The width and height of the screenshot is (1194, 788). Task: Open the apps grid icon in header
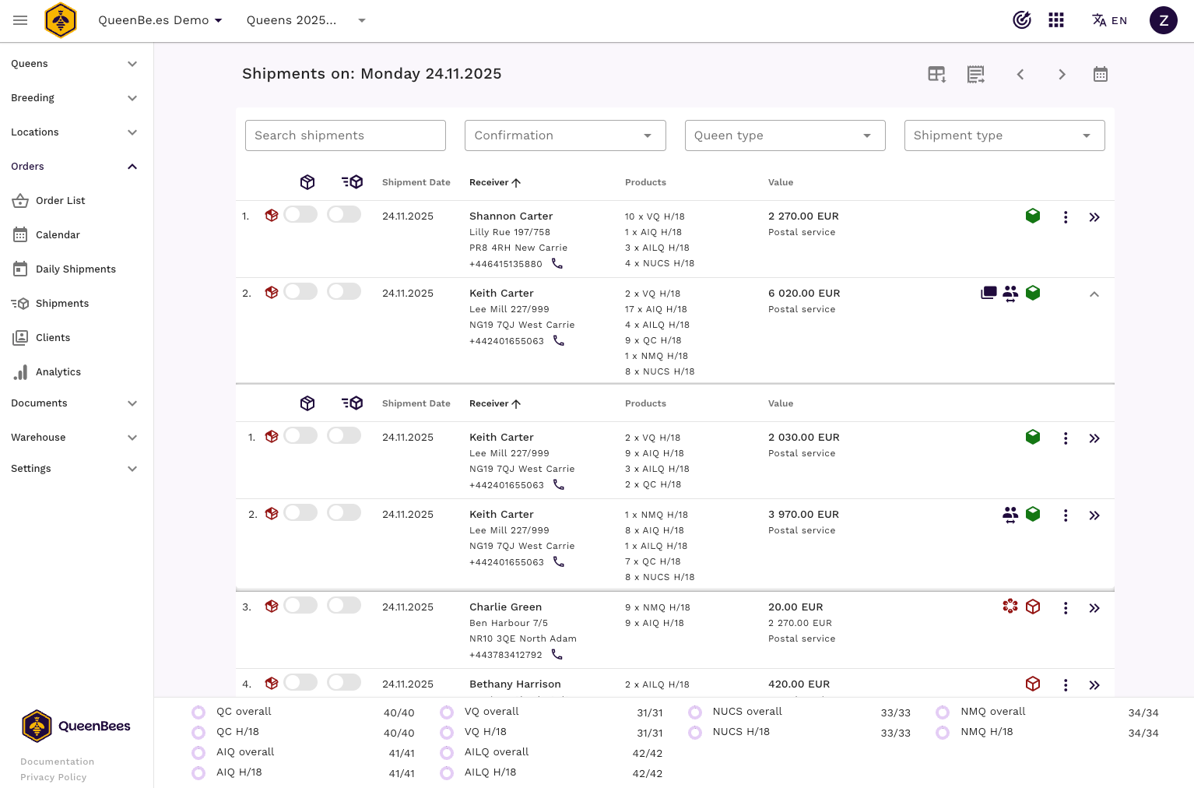tap(1055, 20)
